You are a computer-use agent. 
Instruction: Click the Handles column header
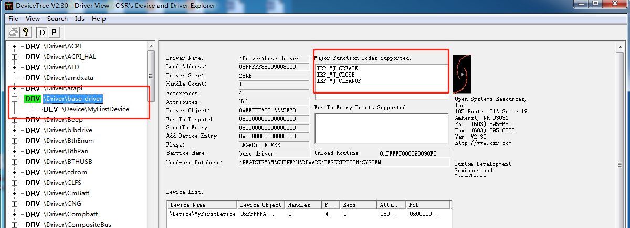[x=304, y=205]
